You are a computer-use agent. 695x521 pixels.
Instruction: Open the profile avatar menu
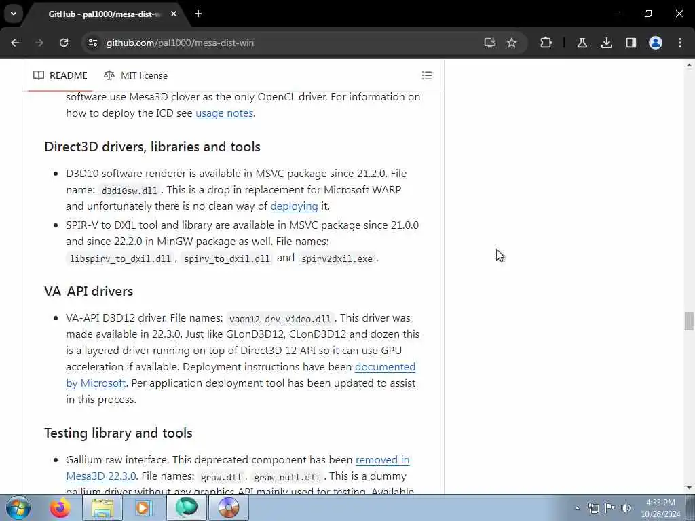click(656, 43)
